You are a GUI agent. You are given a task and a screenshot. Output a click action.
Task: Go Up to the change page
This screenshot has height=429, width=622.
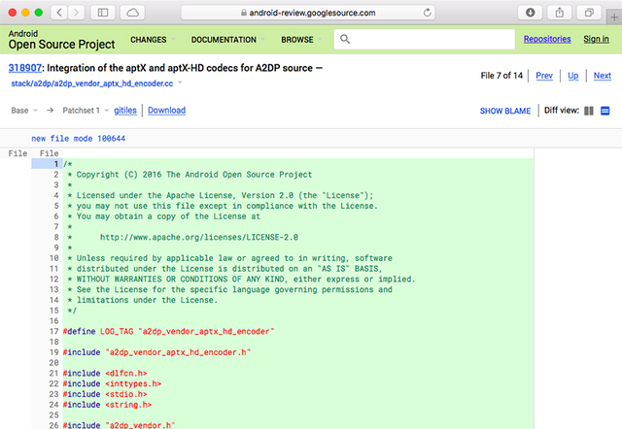click(x=572, y=76)
